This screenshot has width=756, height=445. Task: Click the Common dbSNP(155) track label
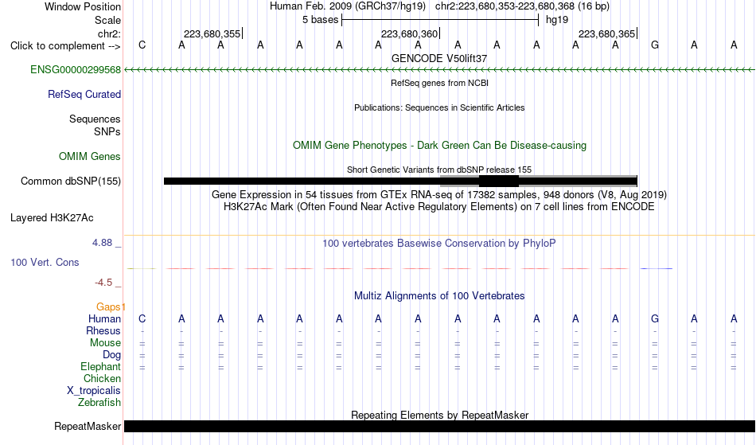pos(70,182)
